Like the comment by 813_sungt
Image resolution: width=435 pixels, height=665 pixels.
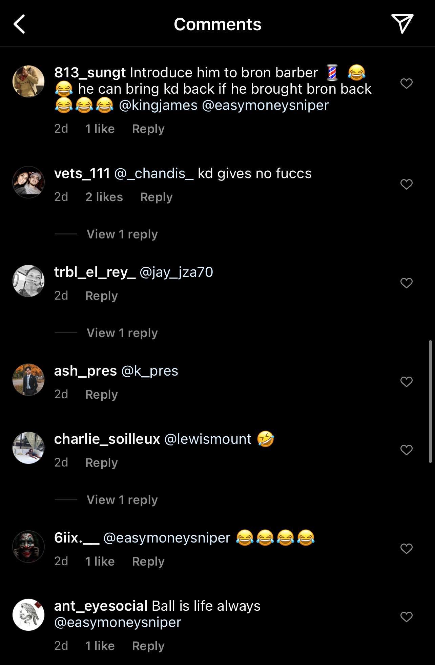(x=406, y=83)
